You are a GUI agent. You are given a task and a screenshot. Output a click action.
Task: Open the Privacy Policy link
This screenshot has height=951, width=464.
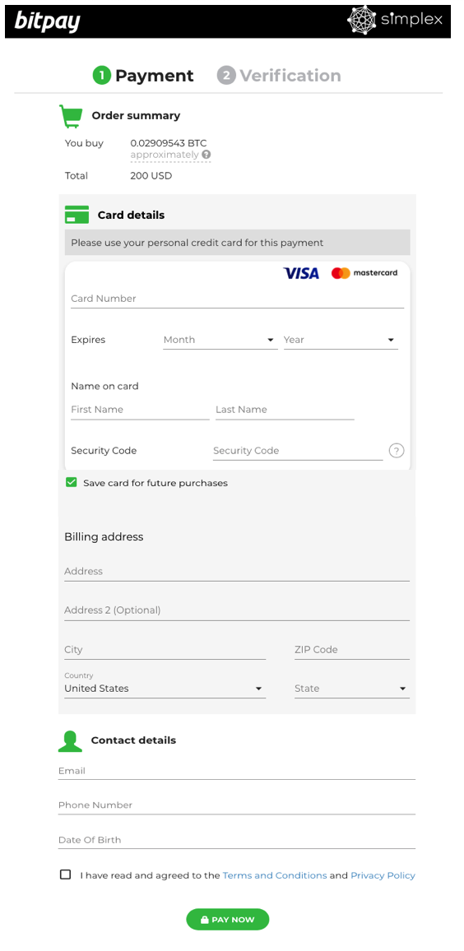click(383, 875)
